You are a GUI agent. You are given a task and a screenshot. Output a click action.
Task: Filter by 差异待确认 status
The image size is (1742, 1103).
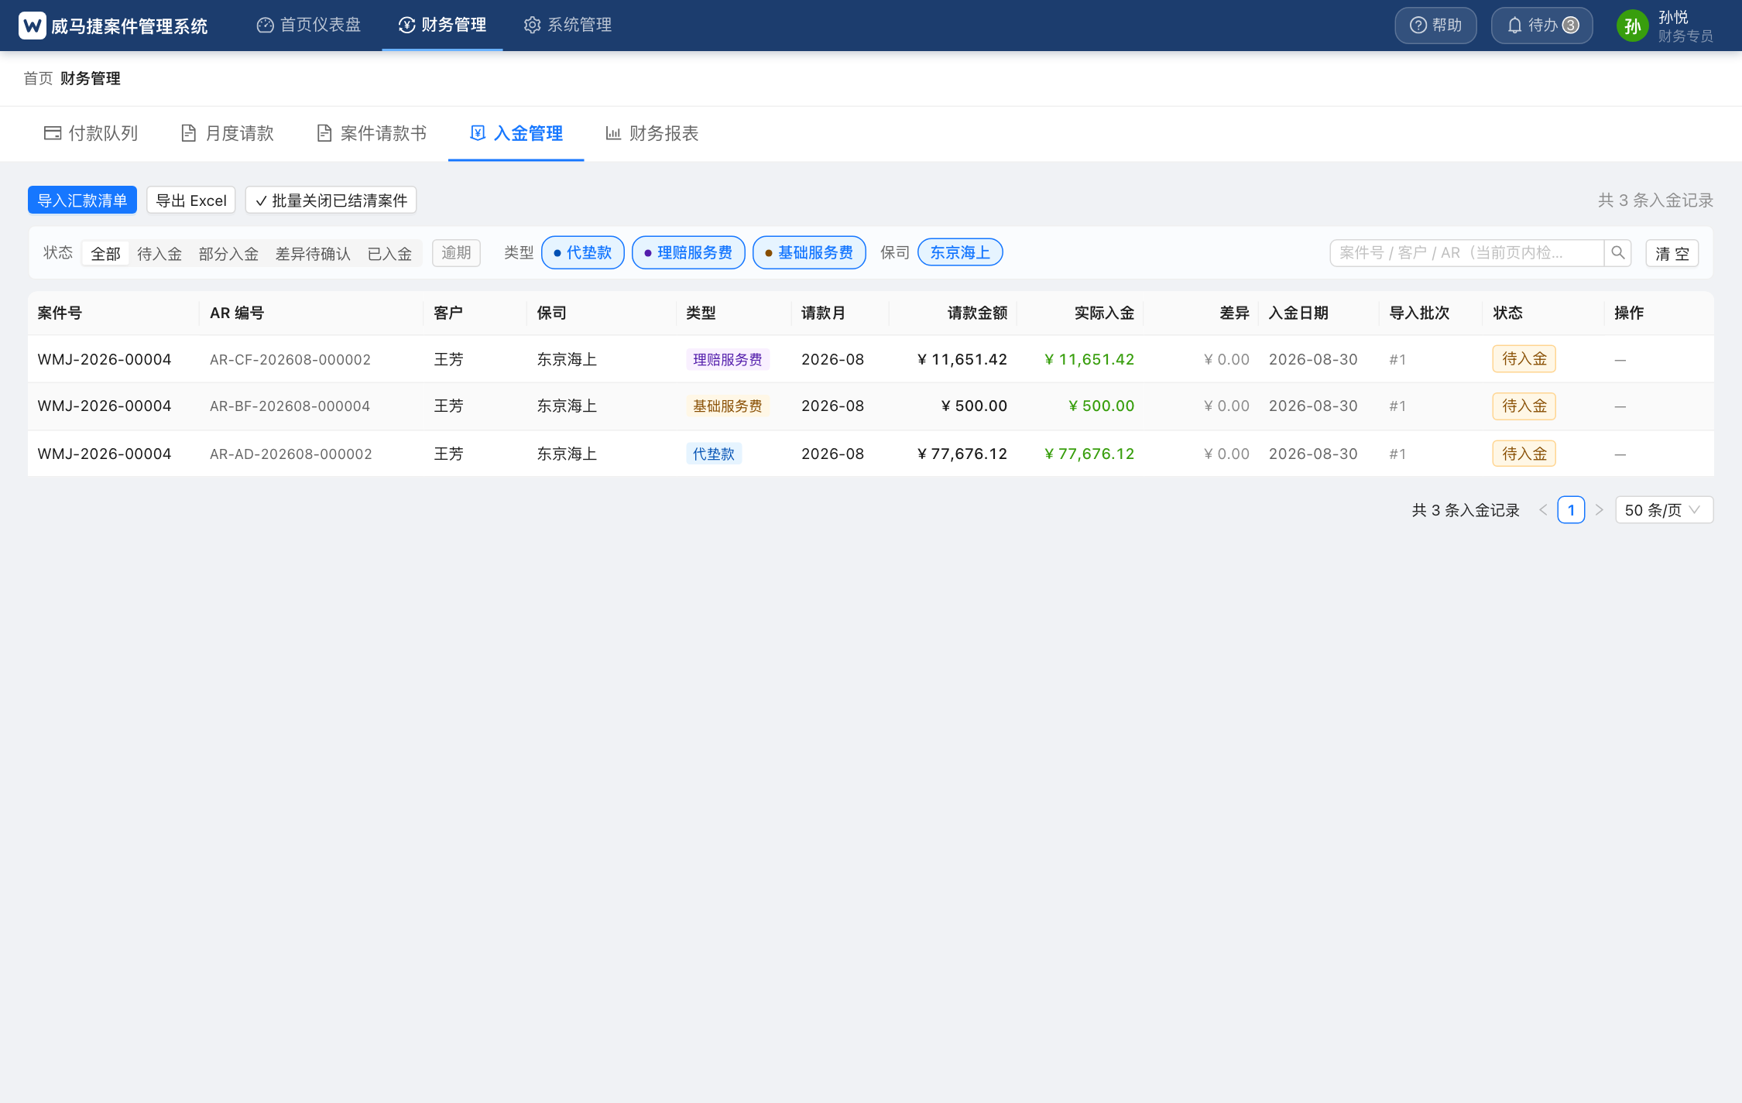pyautogui.click(x=313, y=253)
